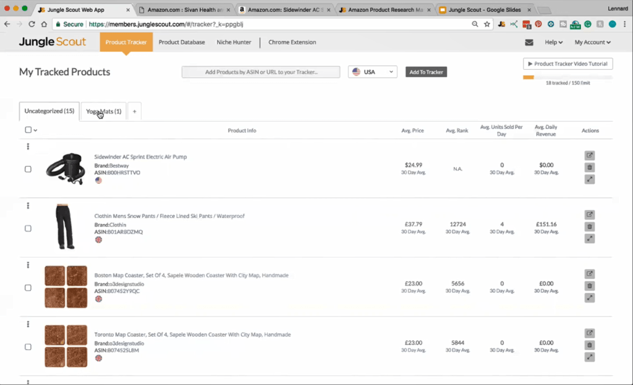This screenshot has width=633, height=385.
Task: Open Toronto Map Coaster external link icon
Action: click(589, 333)
